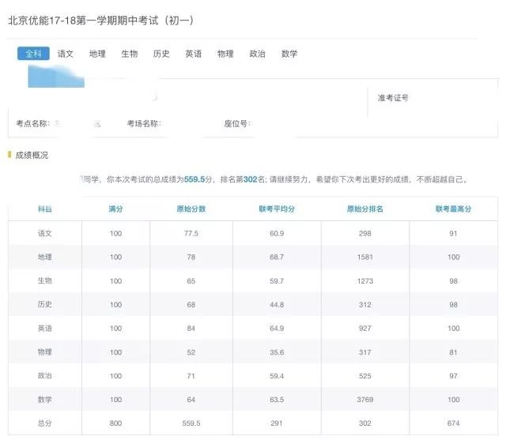The width and height of the screenshot is (506, 440).
Task: Open the 历史 subject tab
Action: coord(161,54)
